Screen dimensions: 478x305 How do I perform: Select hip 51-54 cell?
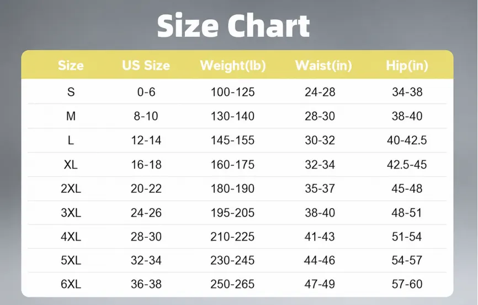point(407,237)
